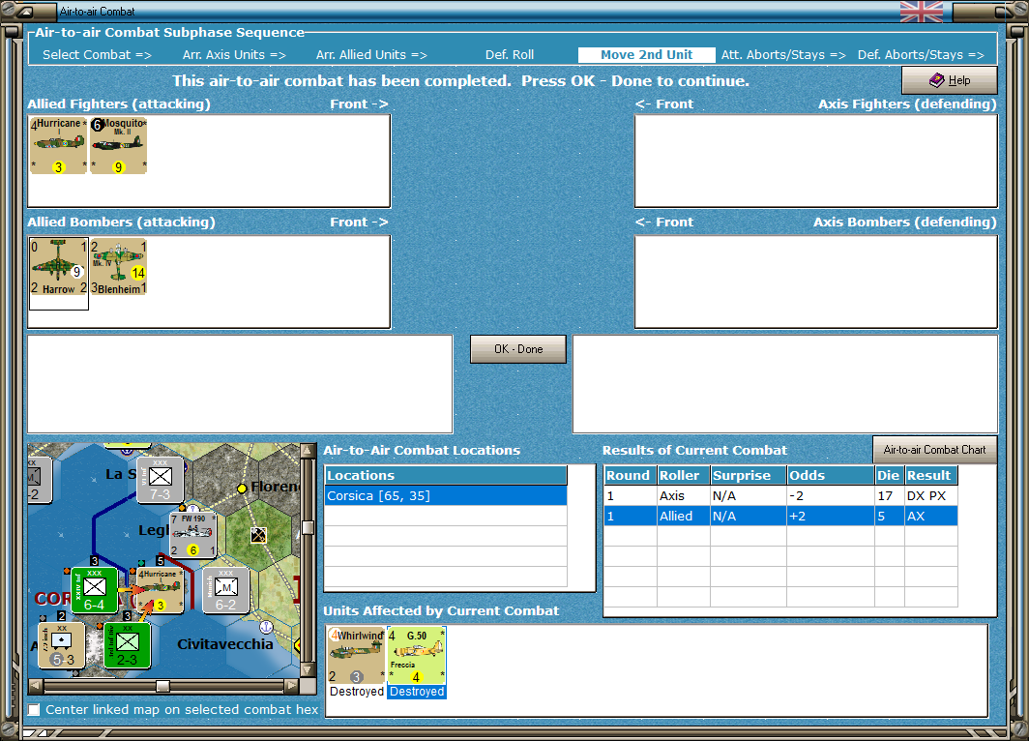1029x741 pixels.
Task: Click the Round column header
Action: pos(630,475)
